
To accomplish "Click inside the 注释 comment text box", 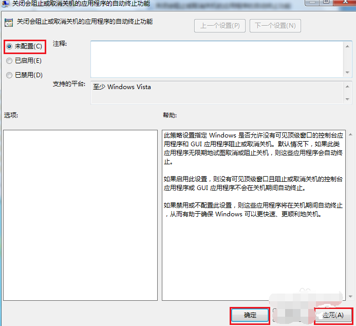I will point(217,59).
